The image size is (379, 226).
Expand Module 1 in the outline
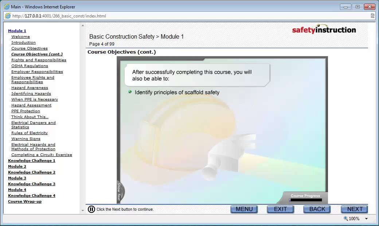pos(17,31)
